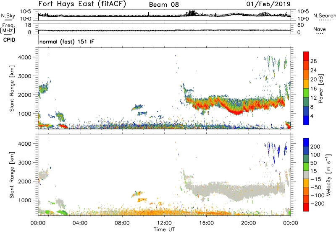Click the '4000' tick on power panel
The height and width of the screenshot is (232, 336).
pos(24,57)
